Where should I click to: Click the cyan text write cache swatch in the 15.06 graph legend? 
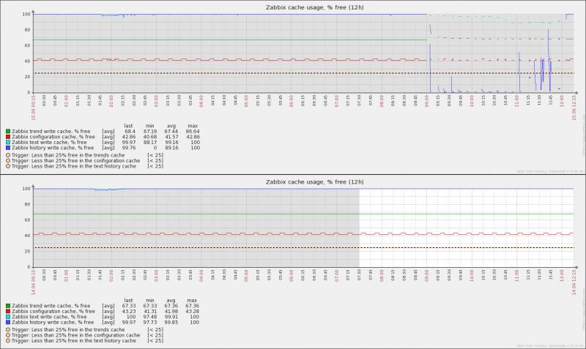pos(8,142)
